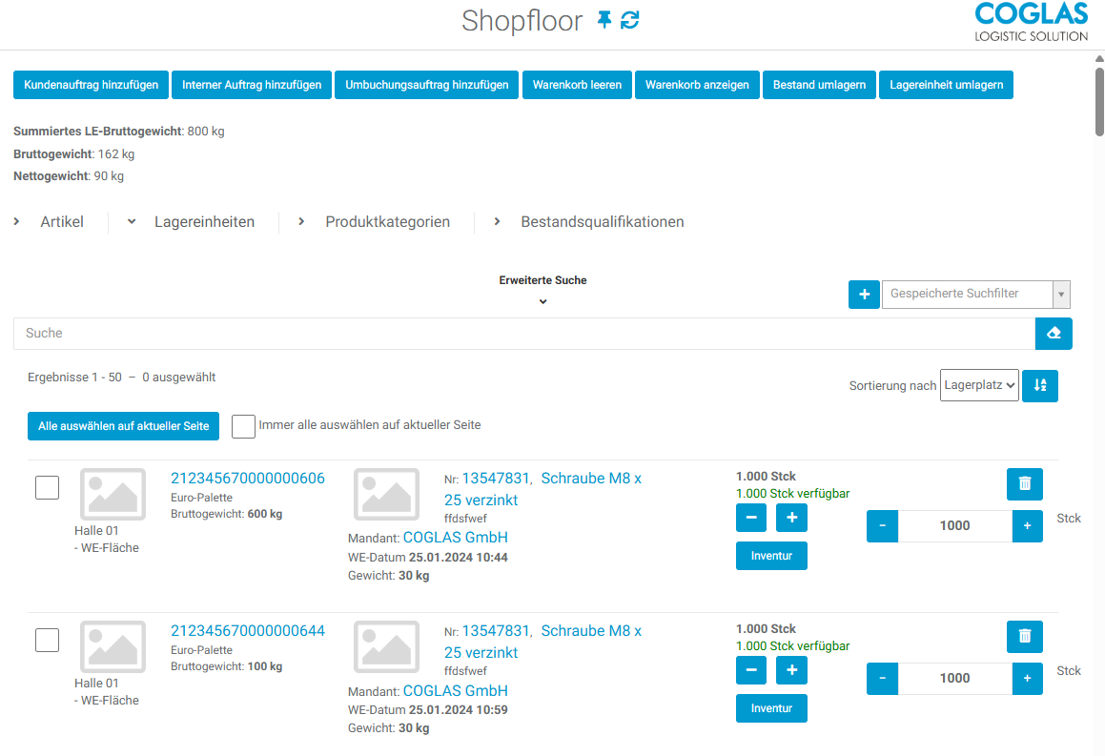The height and width of the screenshot is (756, 1105).
Task: Enable 'Immer alle auswählen auf aktueller Seite'
Action: [243, 426]
